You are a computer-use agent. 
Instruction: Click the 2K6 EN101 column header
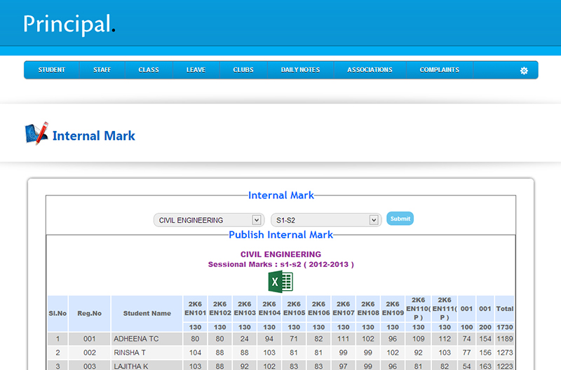click(195, 308)
